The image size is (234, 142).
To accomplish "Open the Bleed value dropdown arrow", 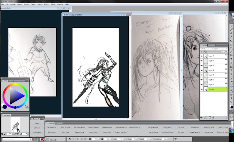I will [150, 139].
